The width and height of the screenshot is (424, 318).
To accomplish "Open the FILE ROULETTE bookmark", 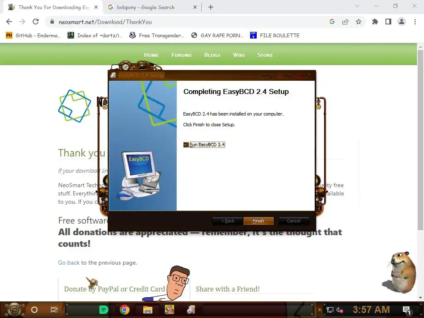I will (275, 36).
